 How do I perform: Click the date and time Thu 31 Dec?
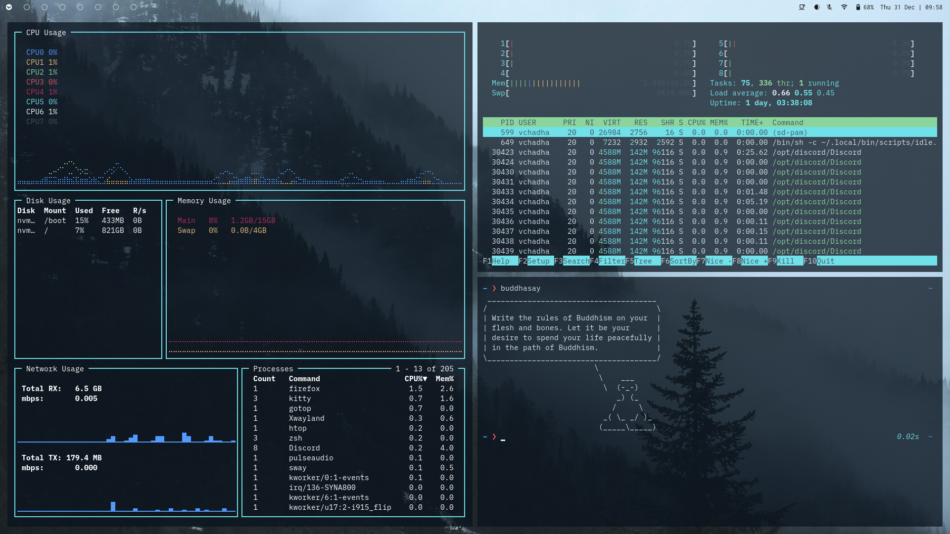click(x=911, y=7)
